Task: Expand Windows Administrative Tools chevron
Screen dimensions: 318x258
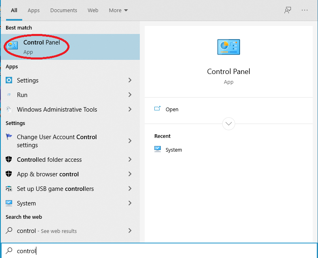Action: pyautogui.click(x=130, y=110)
